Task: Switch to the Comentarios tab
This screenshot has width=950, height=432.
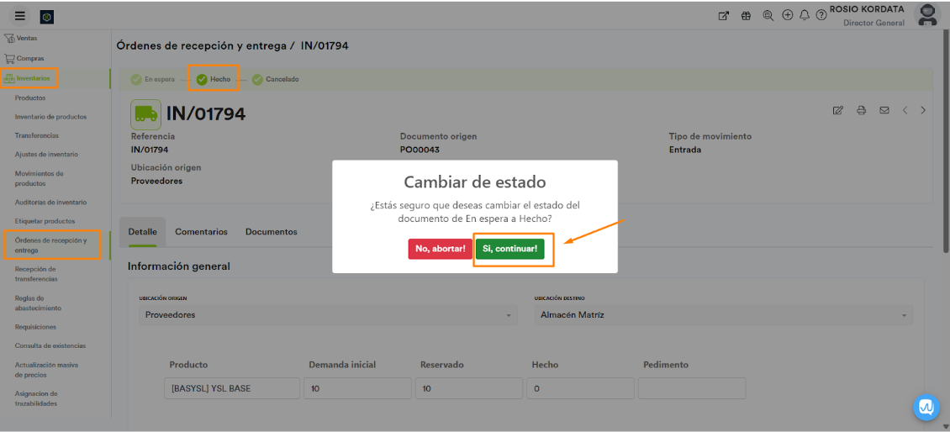Action: (x=201, y=232)
